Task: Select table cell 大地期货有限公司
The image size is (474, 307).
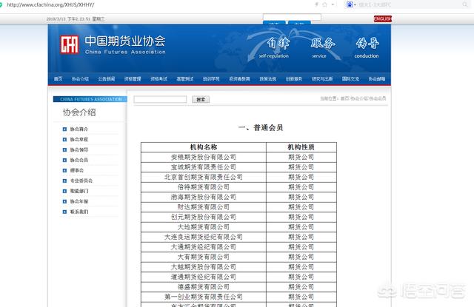Action: coord(204,226)
